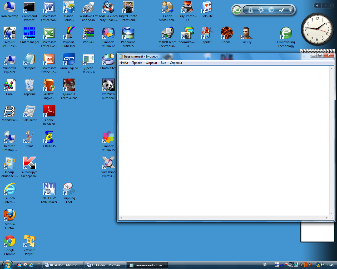Click the chart arrow icon in widget bar
The width and height of the screenshot is (337, 269).
[281, 10]
